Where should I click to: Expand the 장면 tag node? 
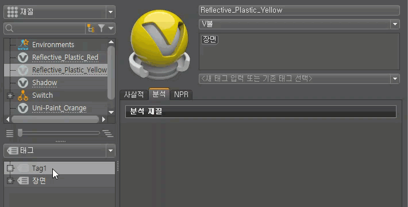(10, 181)
